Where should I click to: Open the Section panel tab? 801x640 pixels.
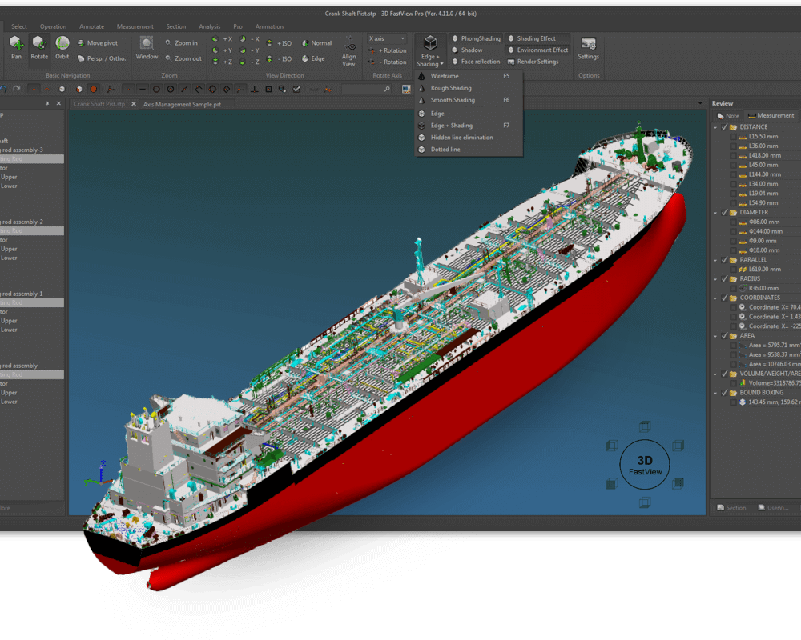pos(731,508)
